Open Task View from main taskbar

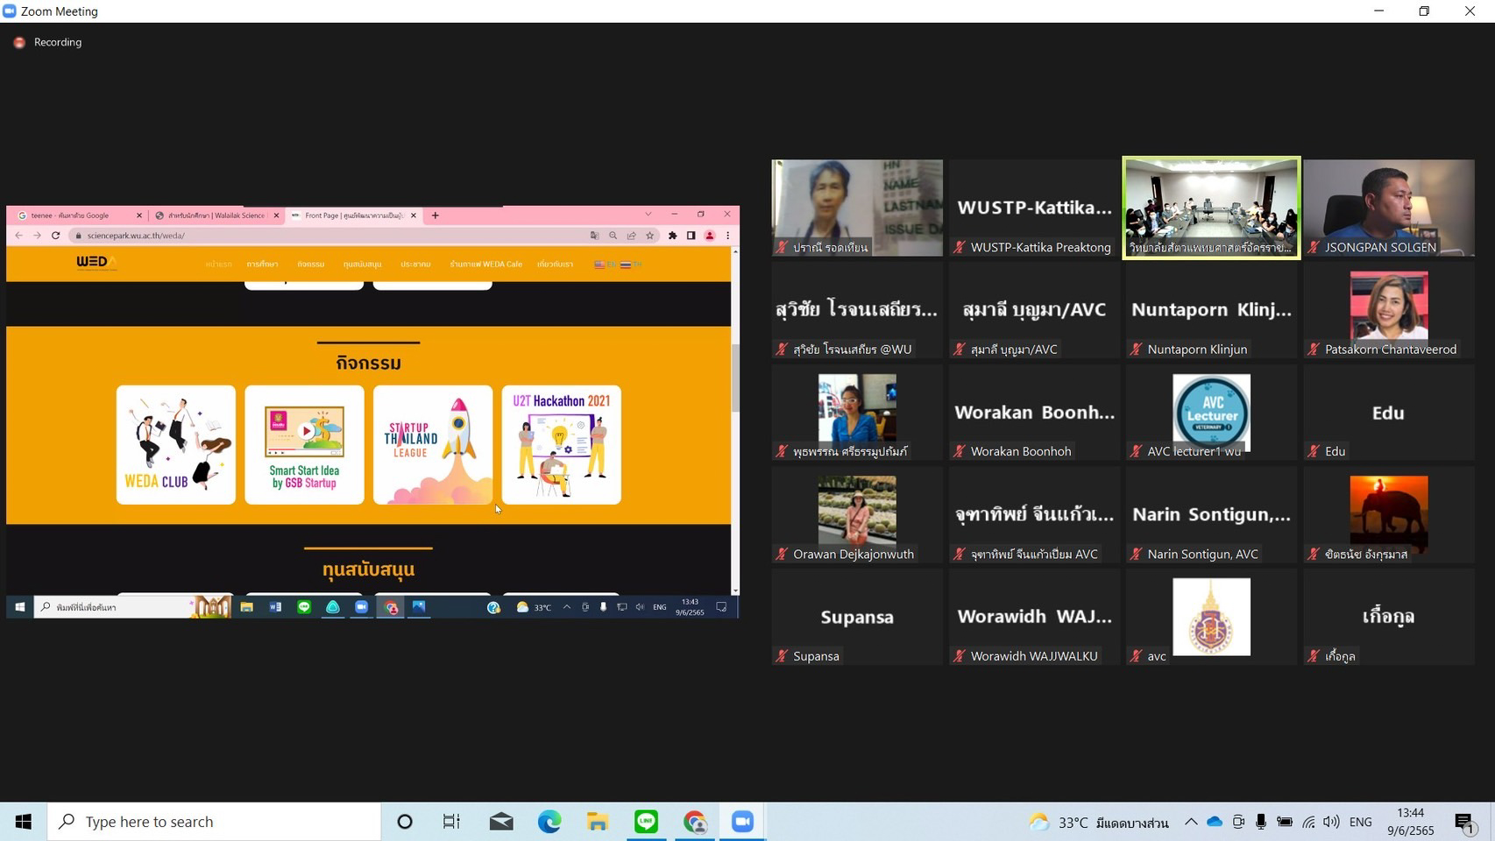tap(451, 822)
